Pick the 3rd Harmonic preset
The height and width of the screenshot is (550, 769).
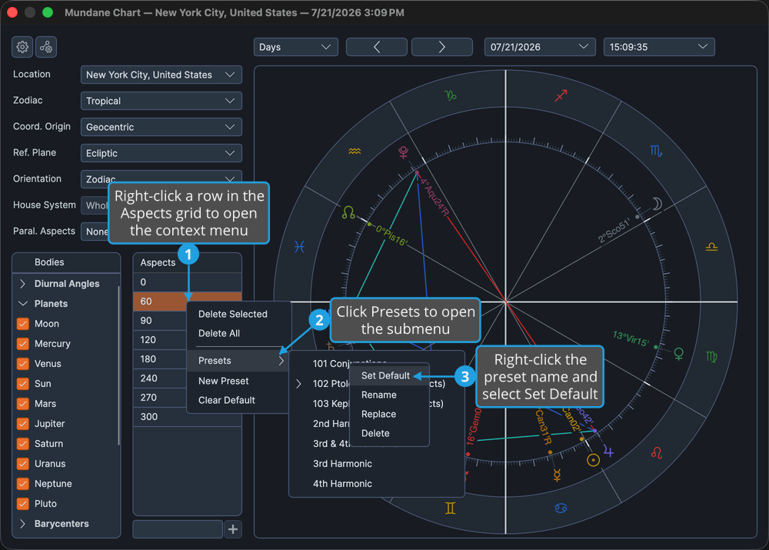(x=342, y=464)
